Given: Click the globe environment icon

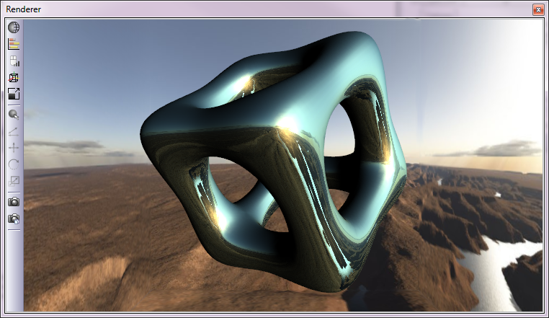Looking at the screenshot, I should click(14, 27).
